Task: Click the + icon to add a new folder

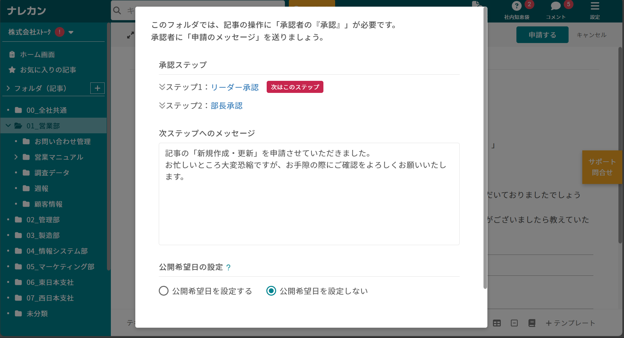Action: (x=97, y=88)
